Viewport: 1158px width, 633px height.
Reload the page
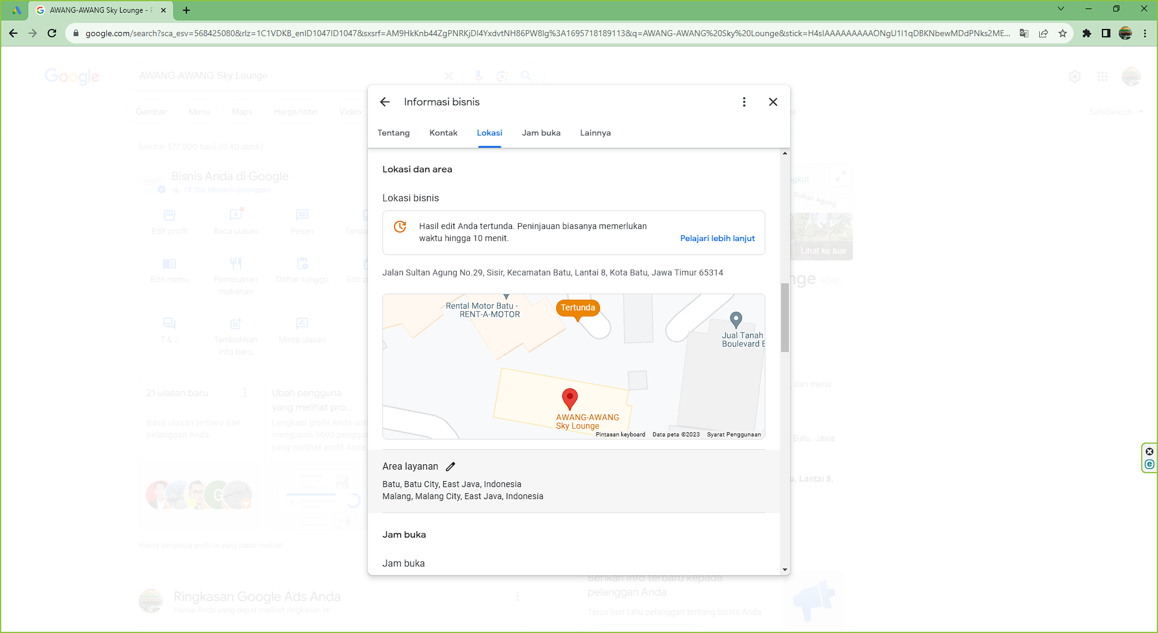pos(52,33)
